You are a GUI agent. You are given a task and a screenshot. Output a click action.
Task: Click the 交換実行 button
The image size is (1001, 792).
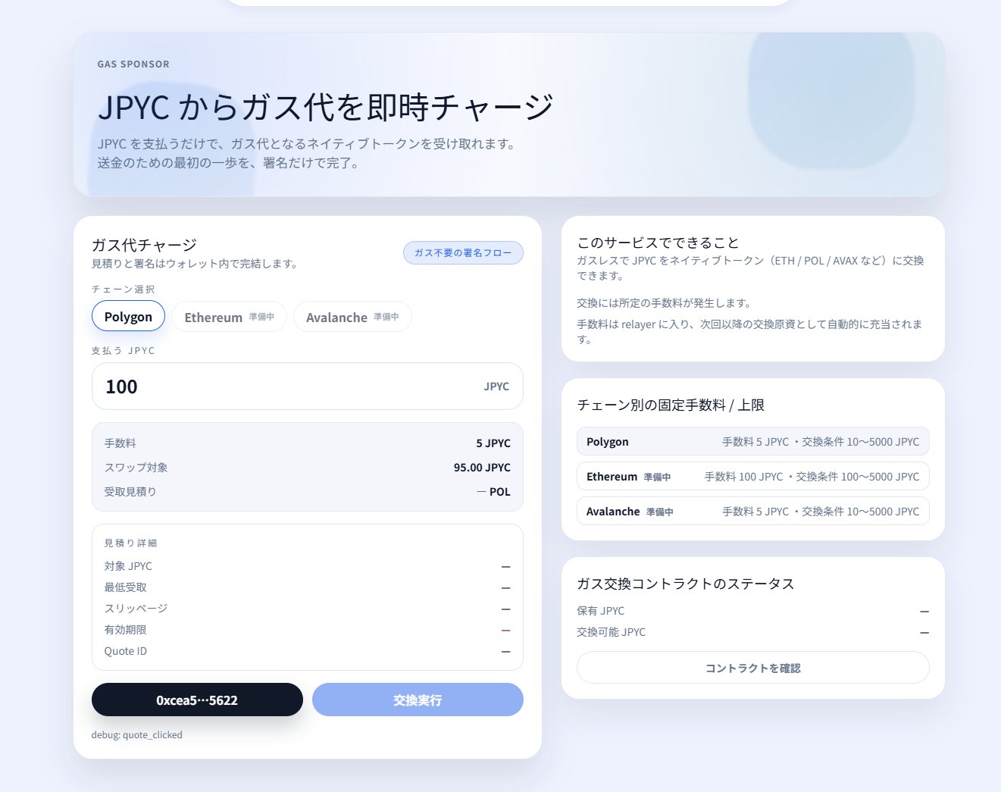pos(418,700)
